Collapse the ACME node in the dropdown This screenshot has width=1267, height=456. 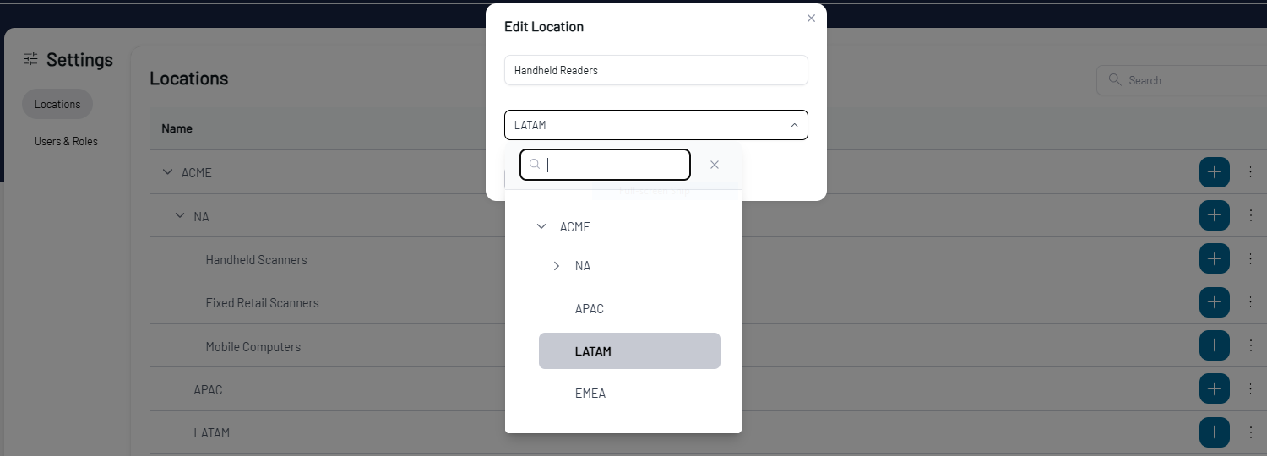(x=541, y=226)
